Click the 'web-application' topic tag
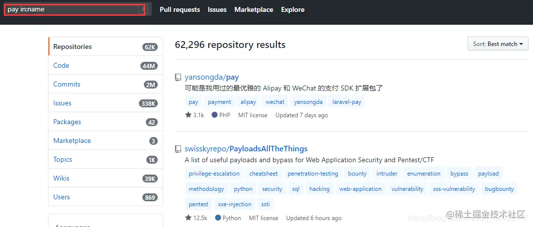 click(x=360, y=189)
